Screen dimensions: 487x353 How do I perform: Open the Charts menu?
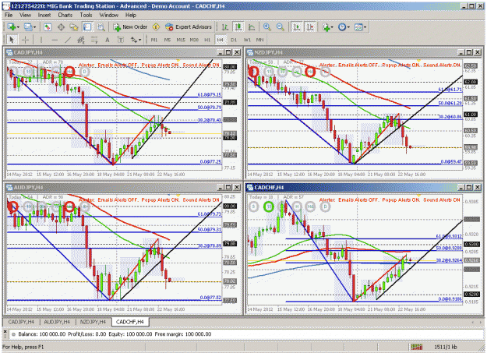[65, 15]
